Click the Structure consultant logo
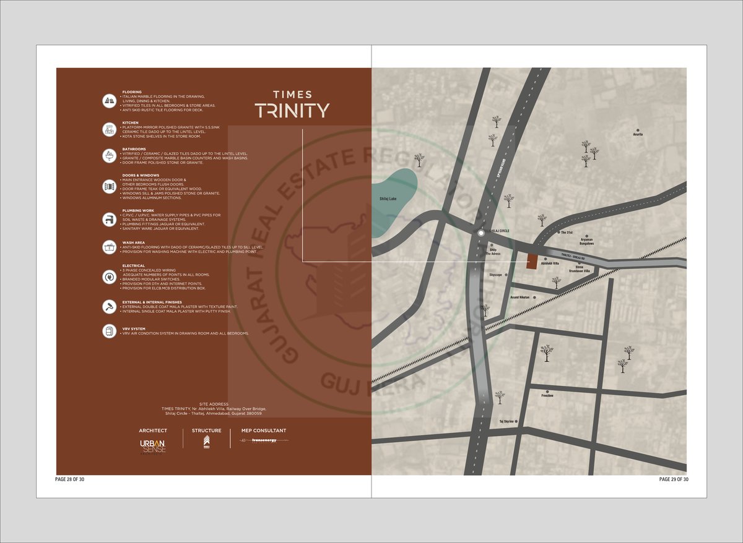This screenshot has width=743, height=543. [x=206, y=440]
